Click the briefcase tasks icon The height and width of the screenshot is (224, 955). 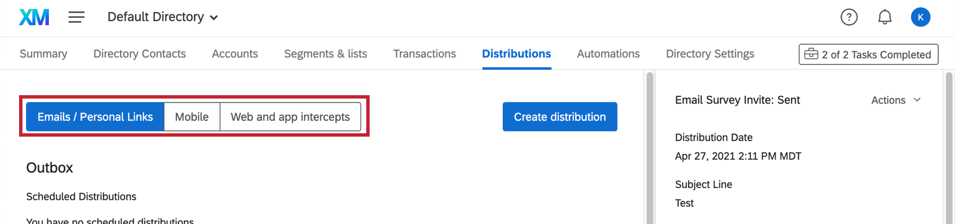click(x=811, y=54)
